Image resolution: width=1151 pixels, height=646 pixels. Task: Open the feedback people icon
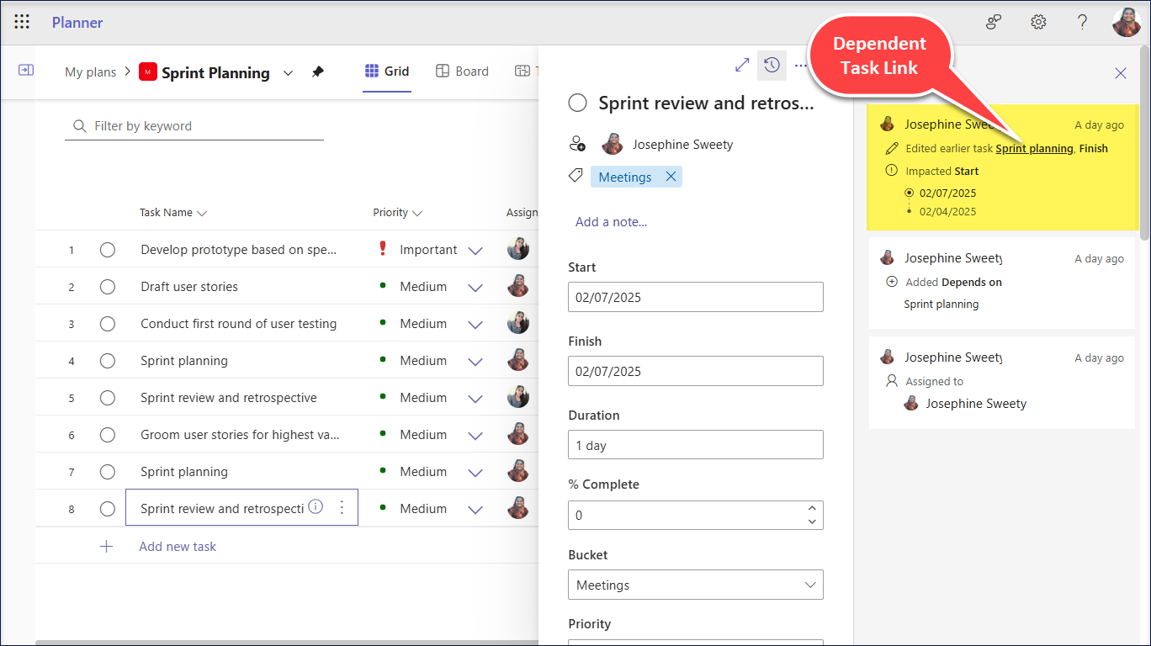pos(994,22)
